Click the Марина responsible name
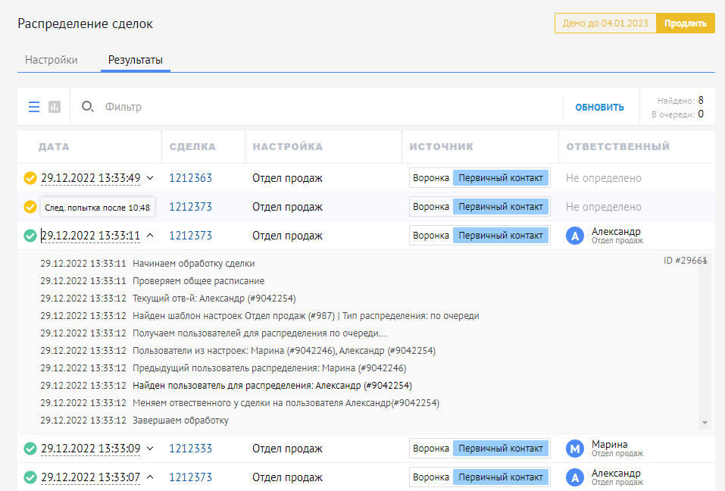725x491 pixels. pyautogui.click(x=609, y=444)
